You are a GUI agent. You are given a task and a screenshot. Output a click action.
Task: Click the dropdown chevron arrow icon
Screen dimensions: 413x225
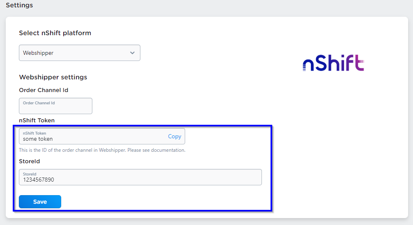click(132, 53)
